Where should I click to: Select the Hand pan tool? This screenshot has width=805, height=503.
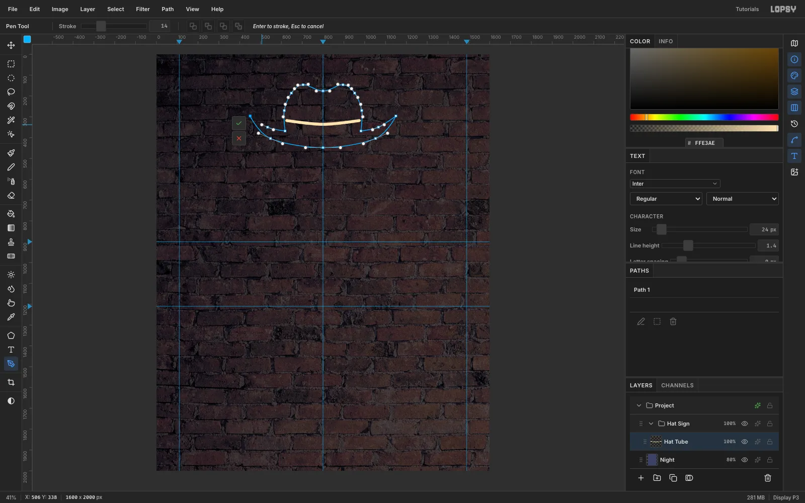pyautogui.click(x=11, y=303)
